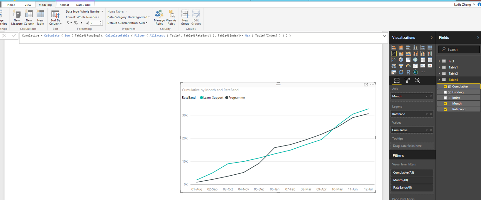Click the New Group button
This screenshot has height=200, width=481.
(185, 17)
